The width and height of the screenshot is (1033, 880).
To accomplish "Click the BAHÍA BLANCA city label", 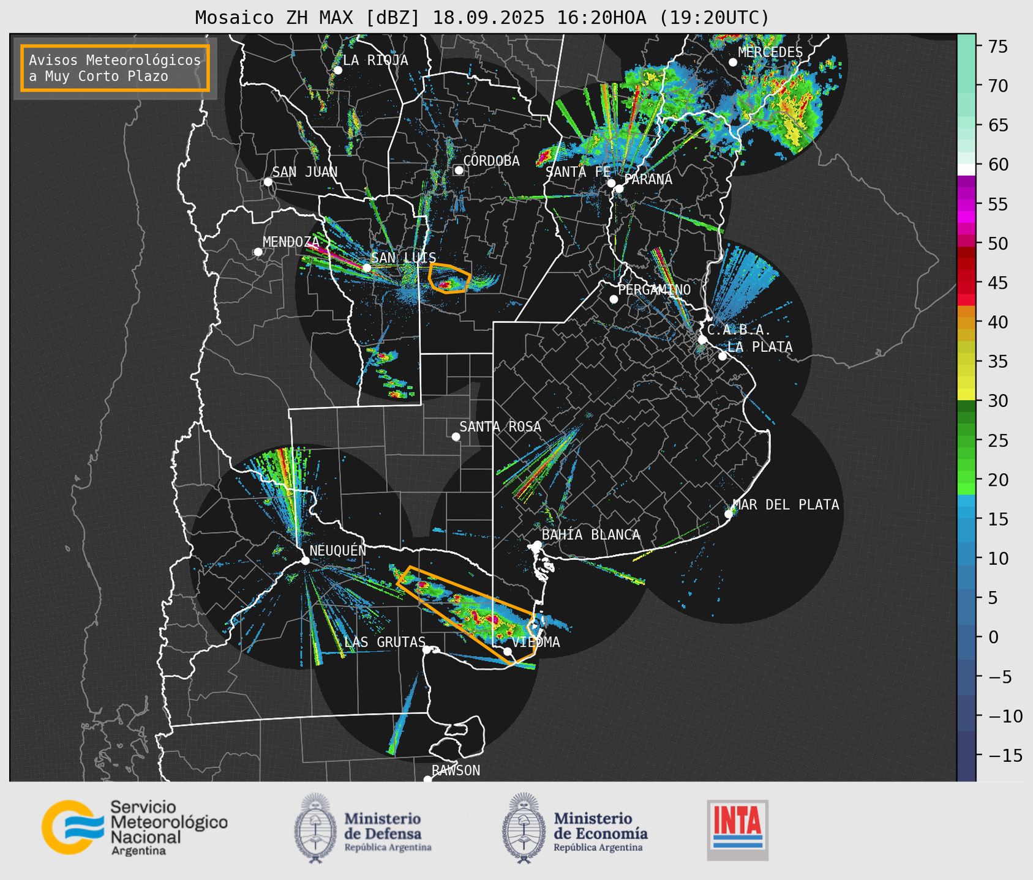I will coord(591,535).
